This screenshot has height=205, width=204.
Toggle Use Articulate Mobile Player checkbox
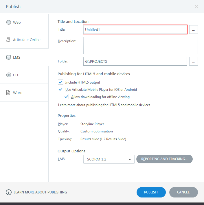tap(60, 90)
